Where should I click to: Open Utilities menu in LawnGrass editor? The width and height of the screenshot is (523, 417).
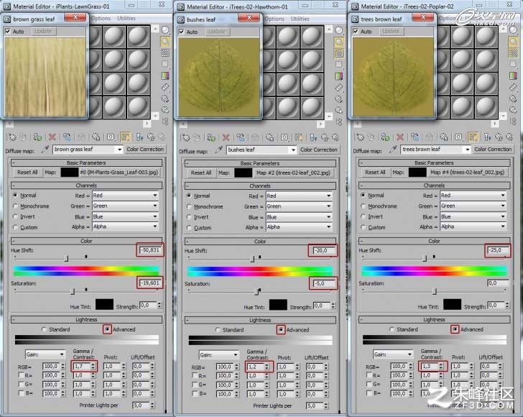126,19
